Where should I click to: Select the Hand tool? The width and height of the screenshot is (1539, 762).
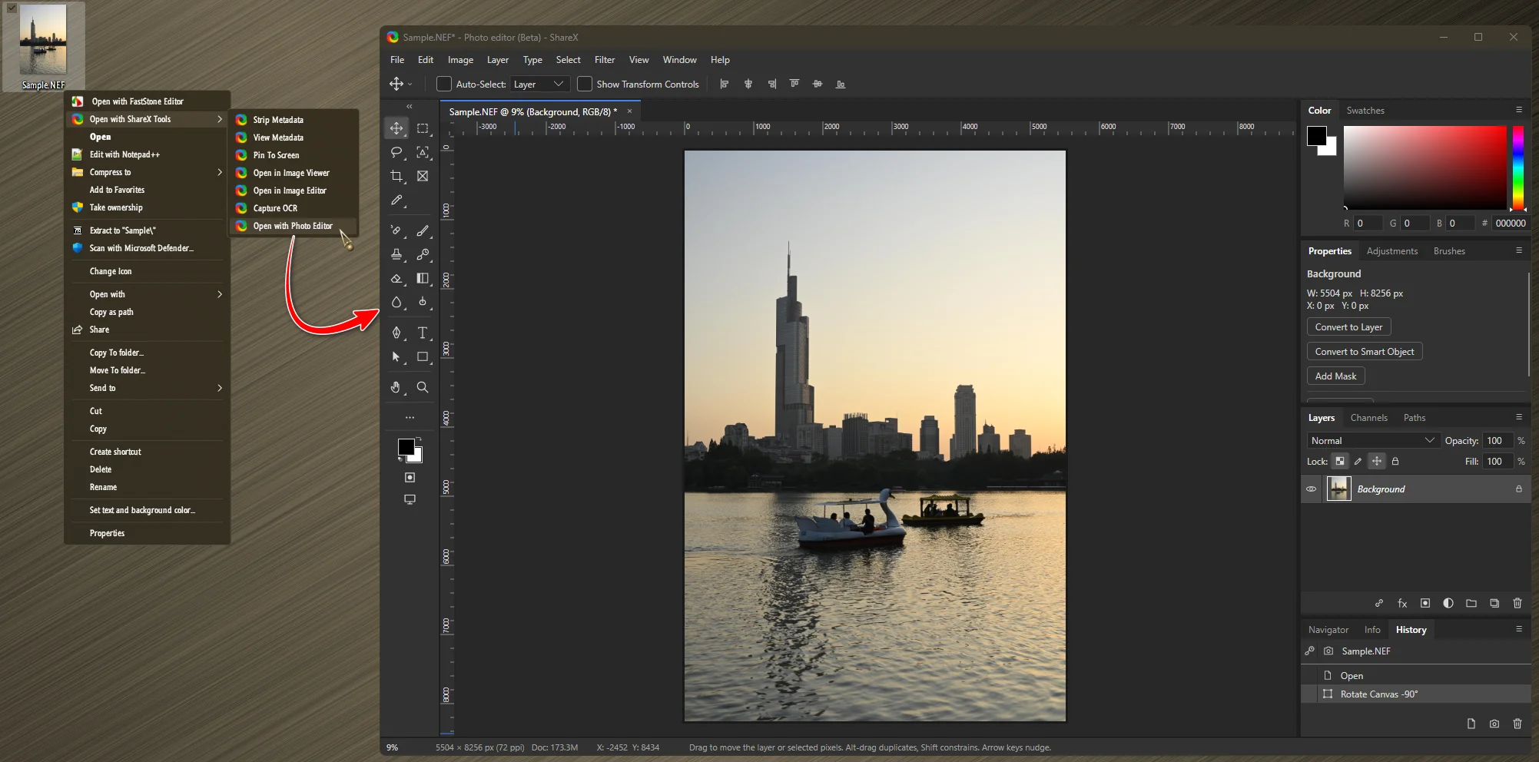[x=396, y=387]
